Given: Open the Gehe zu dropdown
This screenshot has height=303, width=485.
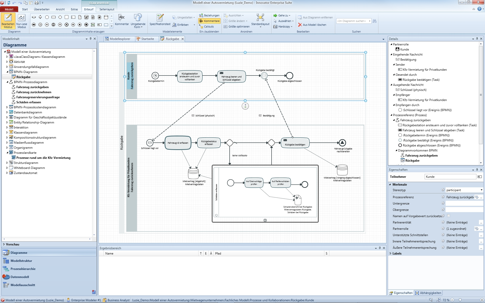Looking at the screenshot, I should coord(282,15).
